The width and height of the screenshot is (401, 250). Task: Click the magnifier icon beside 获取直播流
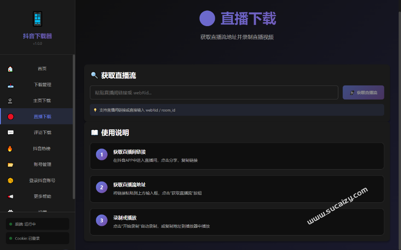(94, 75)
